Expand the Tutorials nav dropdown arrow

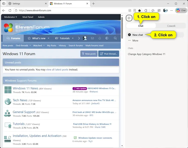[73, 38]
